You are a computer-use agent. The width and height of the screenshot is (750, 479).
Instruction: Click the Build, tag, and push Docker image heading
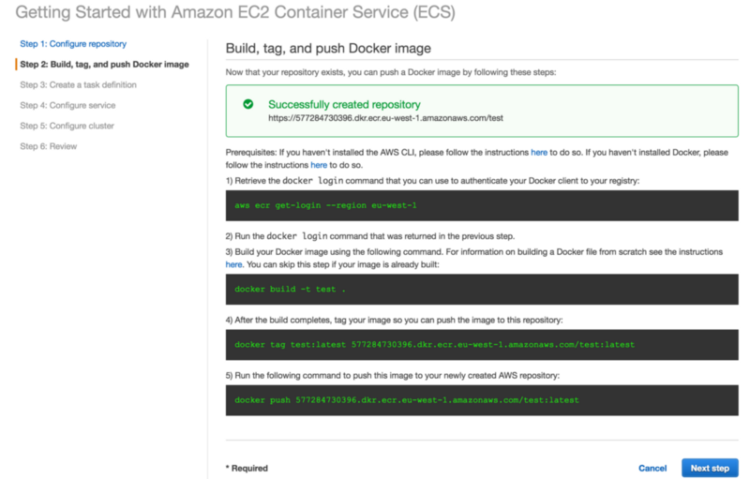tap(328, 48)
